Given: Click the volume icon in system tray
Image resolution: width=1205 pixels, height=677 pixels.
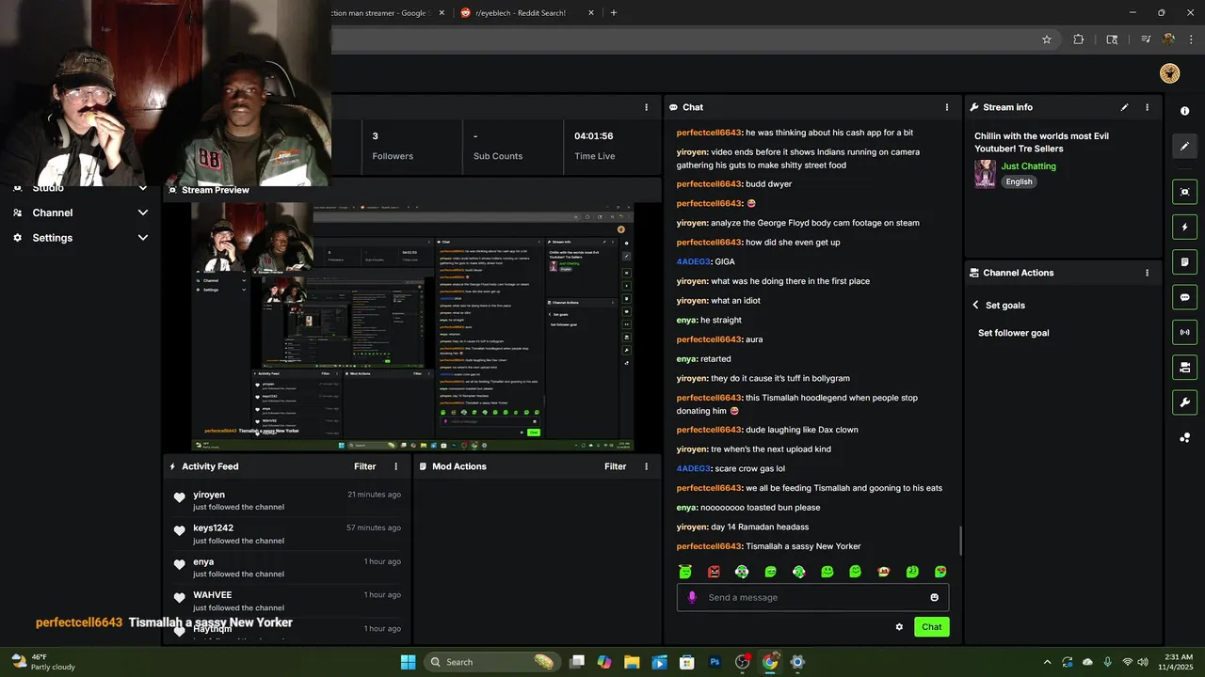Looking at the screenshot, I should (1143, 662).
